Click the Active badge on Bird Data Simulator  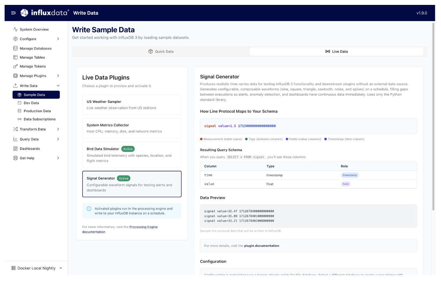[128, 149]
